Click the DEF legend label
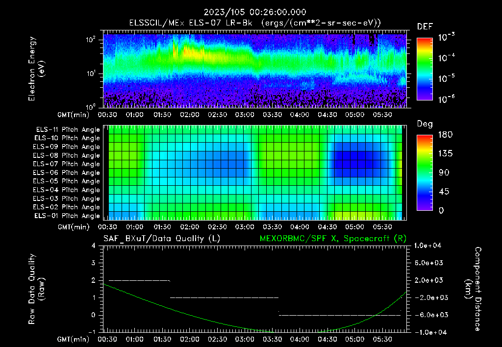This screenshot has width=502, height=347. pos(425,27)
